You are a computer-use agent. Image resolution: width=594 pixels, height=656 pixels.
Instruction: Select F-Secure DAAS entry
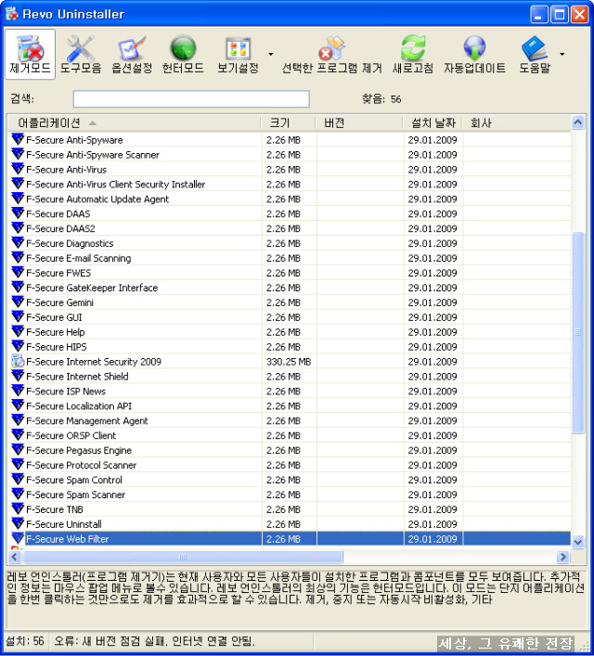[58, 213]
